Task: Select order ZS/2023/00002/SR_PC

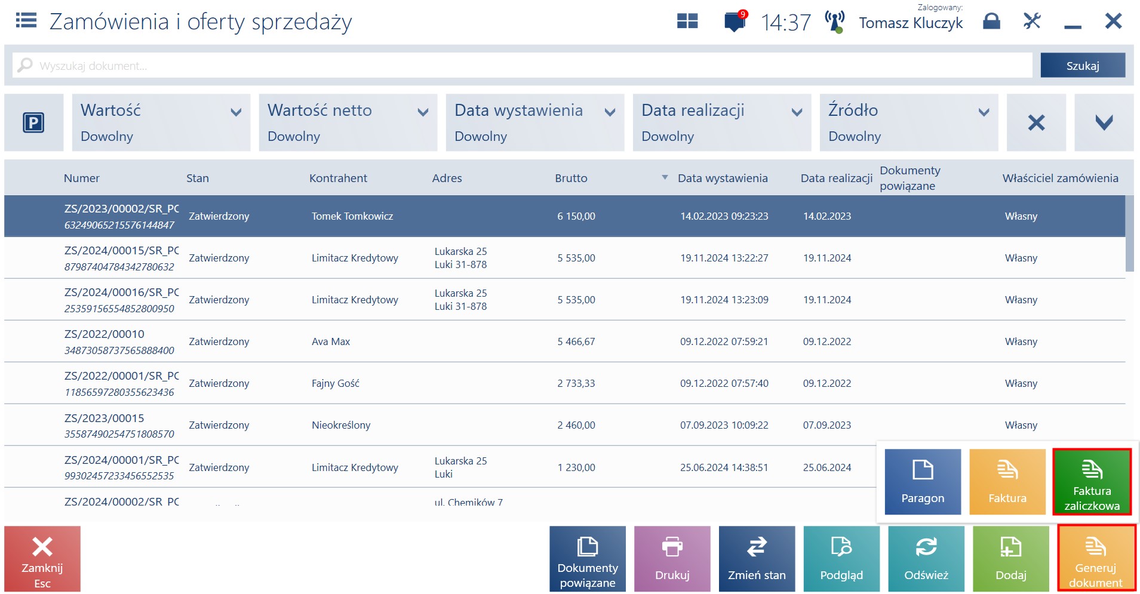Action: 565,216
